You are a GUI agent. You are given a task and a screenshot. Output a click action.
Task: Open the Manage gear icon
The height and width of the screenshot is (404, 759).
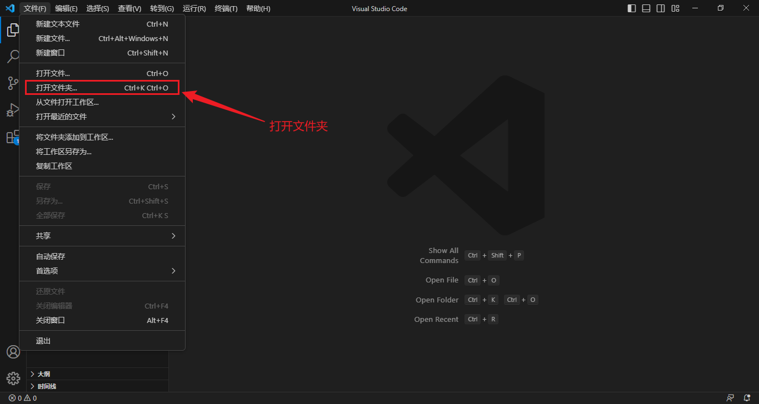pos(13,378)
